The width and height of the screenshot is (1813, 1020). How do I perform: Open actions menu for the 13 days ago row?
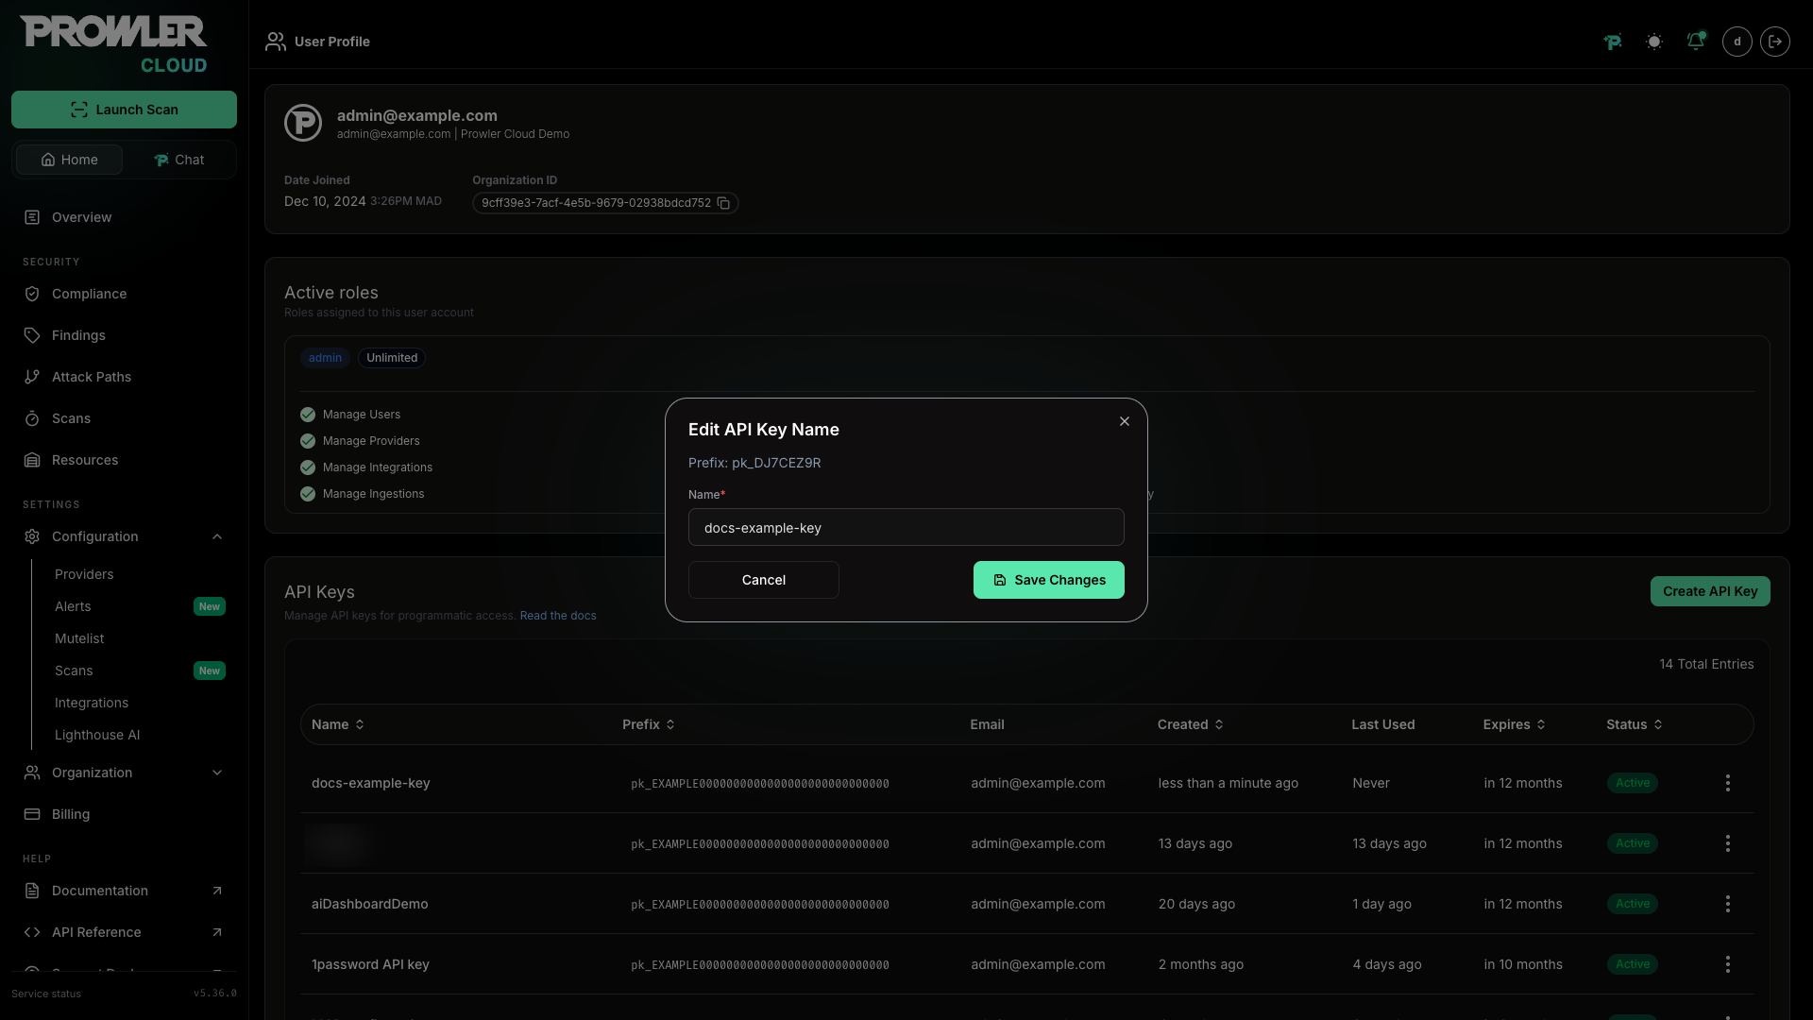[1728, 843]
